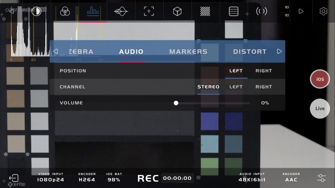Select the three-circle color overlay icon
Screen dimensions: 335x188
click(65, 11)
